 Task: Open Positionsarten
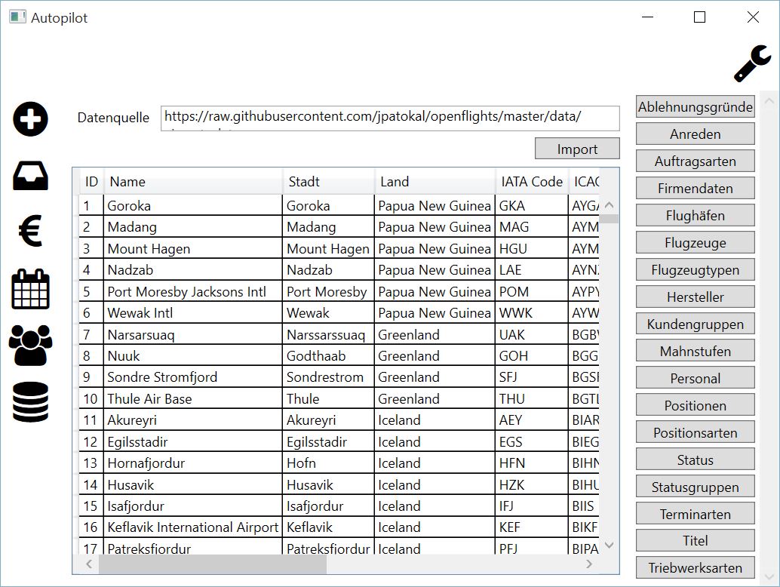coord(695,432)
